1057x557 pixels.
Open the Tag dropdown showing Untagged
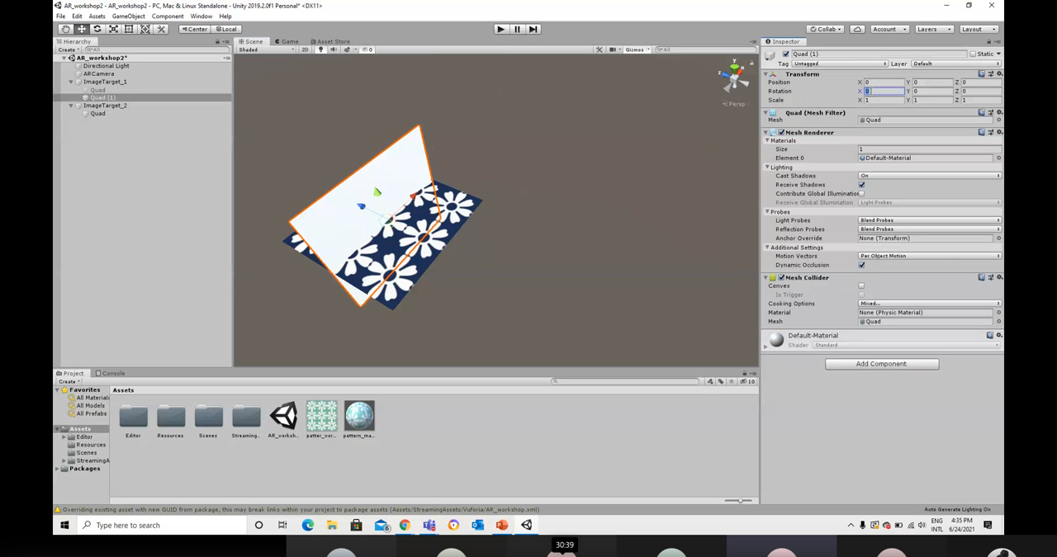pyautogui.click(x=840, y=64)
